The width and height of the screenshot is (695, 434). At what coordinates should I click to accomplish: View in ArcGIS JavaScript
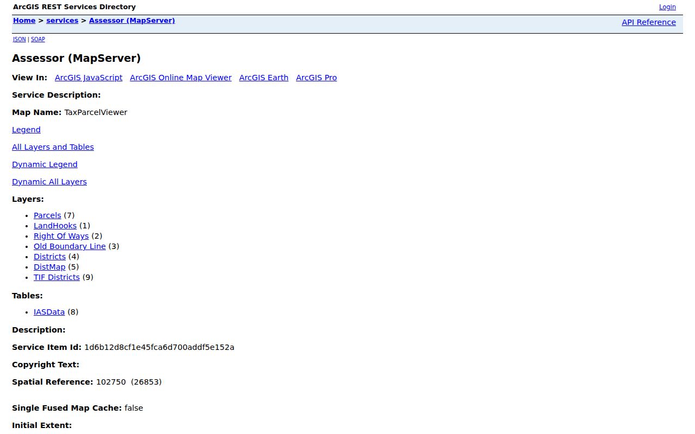89,78
